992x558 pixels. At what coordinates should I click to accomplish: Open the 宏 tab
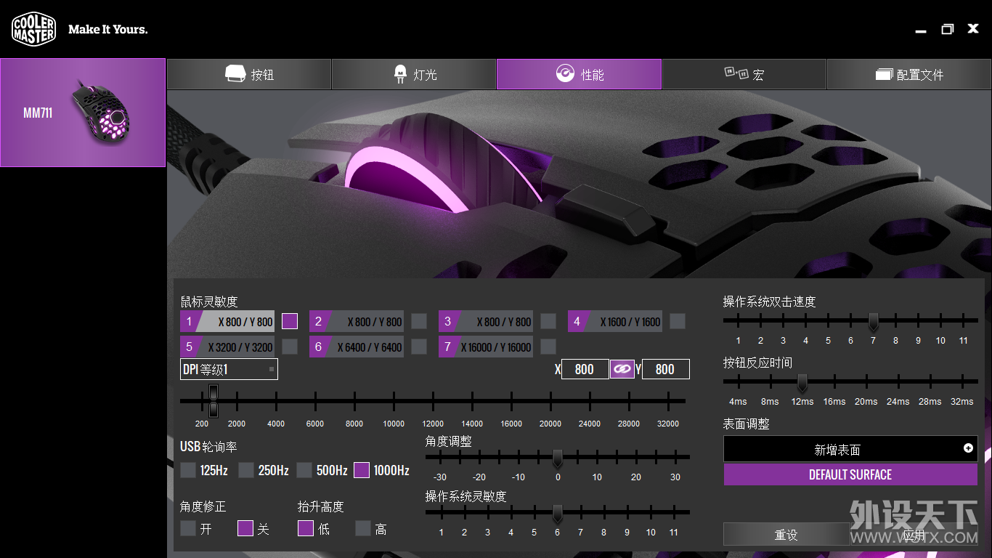tap(744, 74)
